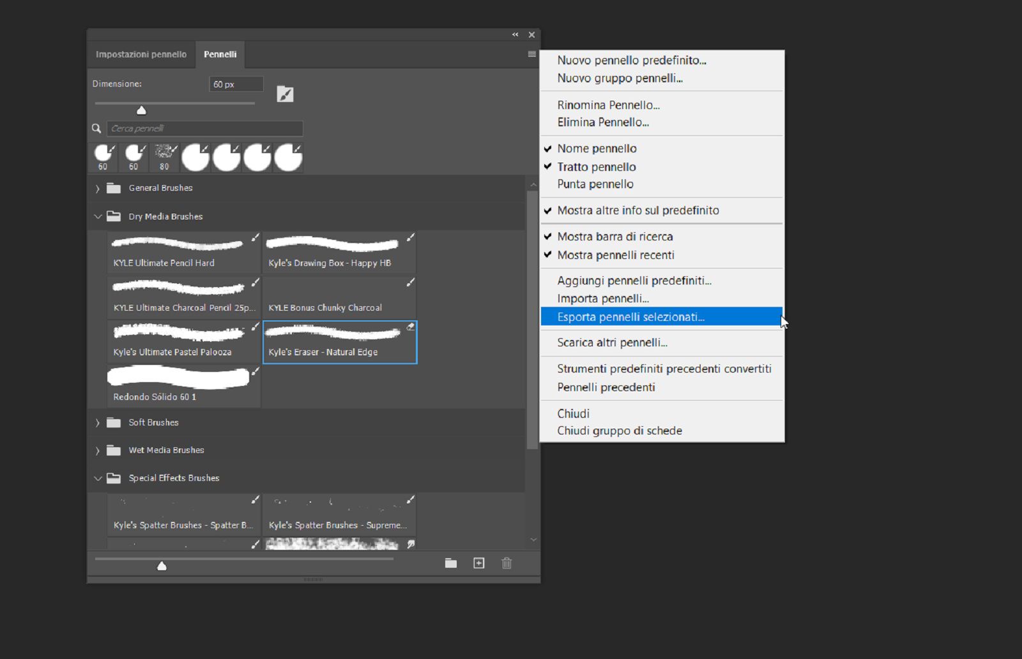This screenshot has height=659, width=1022.
Task: Select Elimina Pennello menu entry
Action: 662,122
